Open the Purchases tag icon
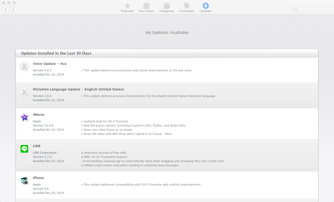Viewport: 334px width, 202px height. pyautogui.click(x=187, y=6)
